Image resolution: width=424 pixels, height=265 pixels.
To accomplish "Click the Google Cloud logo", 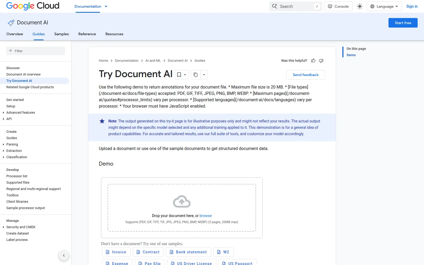I will click(x=33, y=6).
